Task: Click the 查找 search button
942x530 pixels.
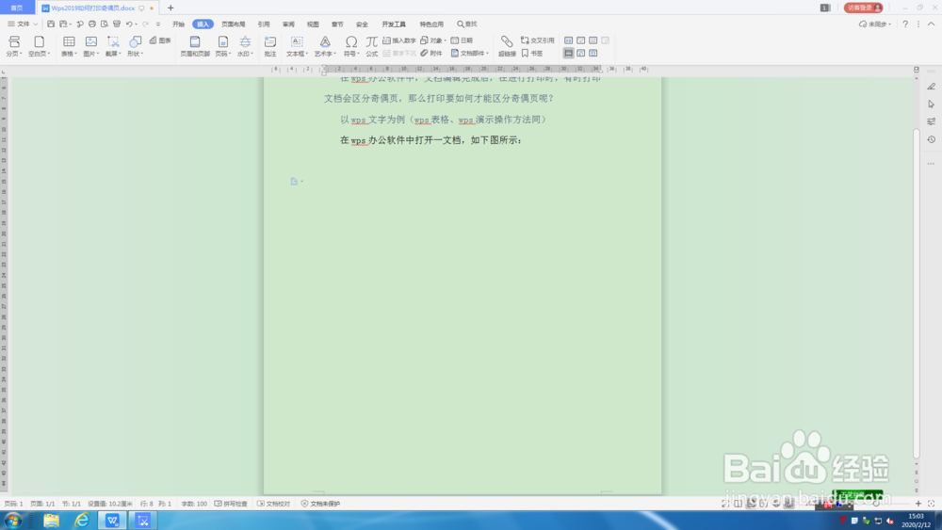Action: pyautogui.click(x=467, y=24)
